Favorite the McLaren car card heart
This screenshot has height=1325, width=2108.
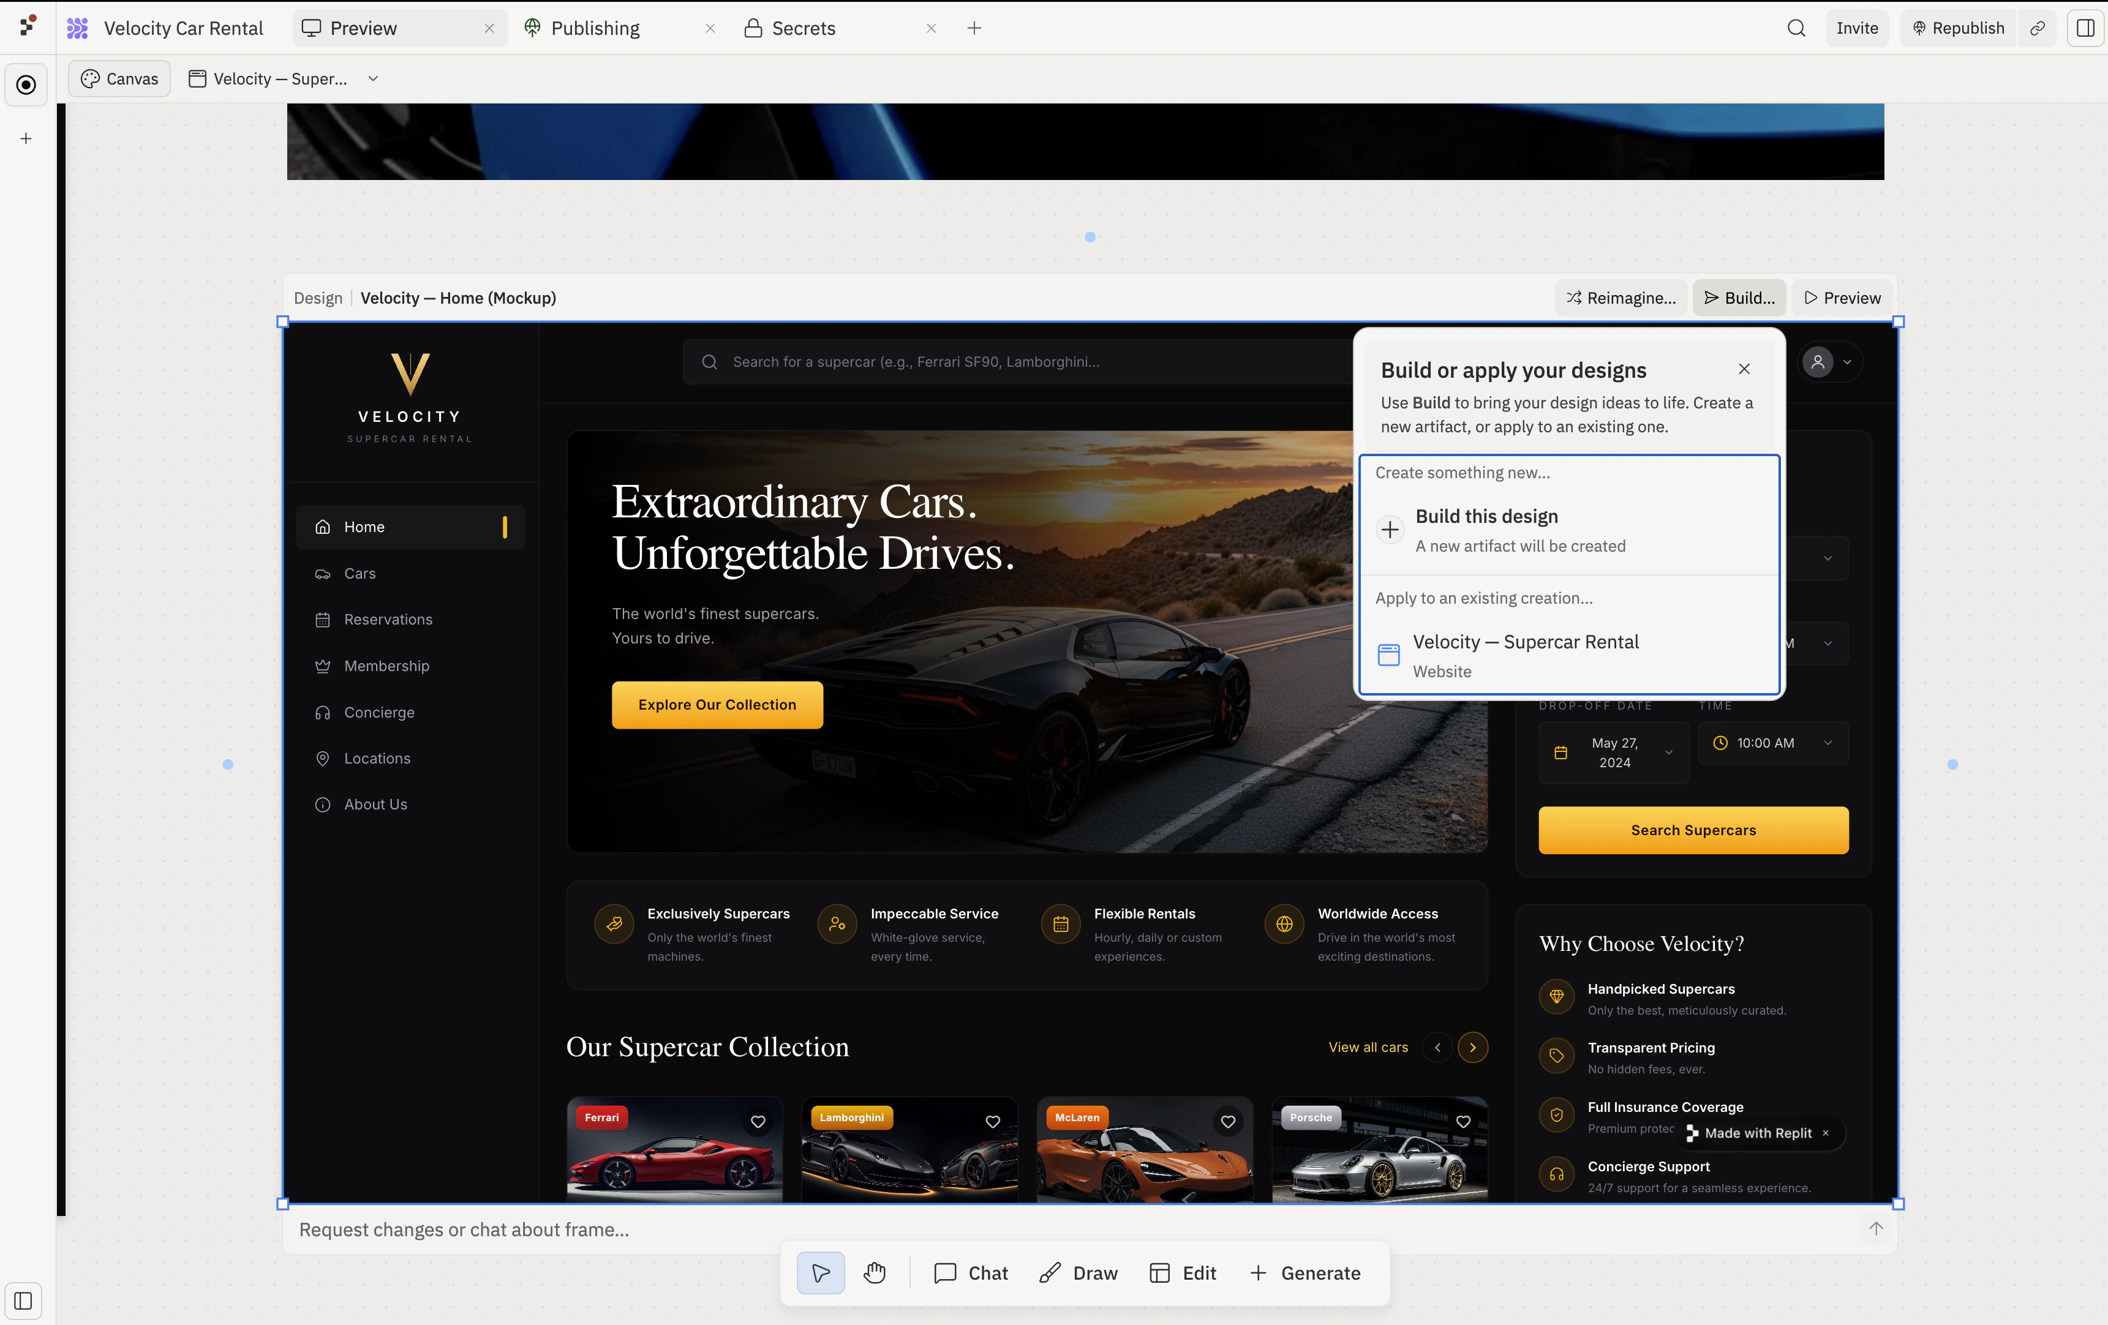point(1228,1121)
